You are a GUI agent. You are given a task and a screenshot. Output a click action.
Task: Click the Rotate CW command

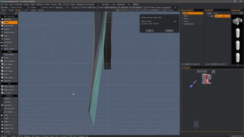[9, 125]
